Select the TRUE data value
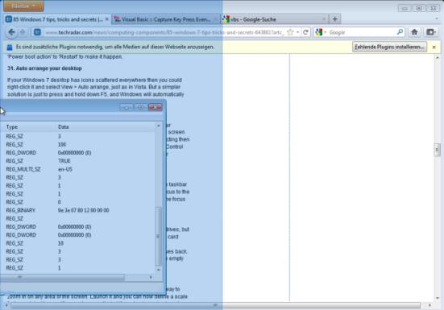This screenshot has width=444, height=310. click(x=64, y=161)
